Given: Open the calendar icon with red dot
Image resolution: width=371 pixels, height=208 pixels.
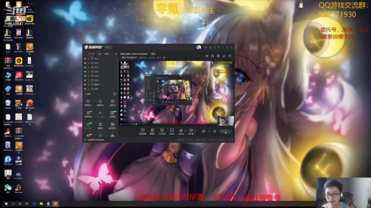Looking at the screenshot, I should coord(207,56).
